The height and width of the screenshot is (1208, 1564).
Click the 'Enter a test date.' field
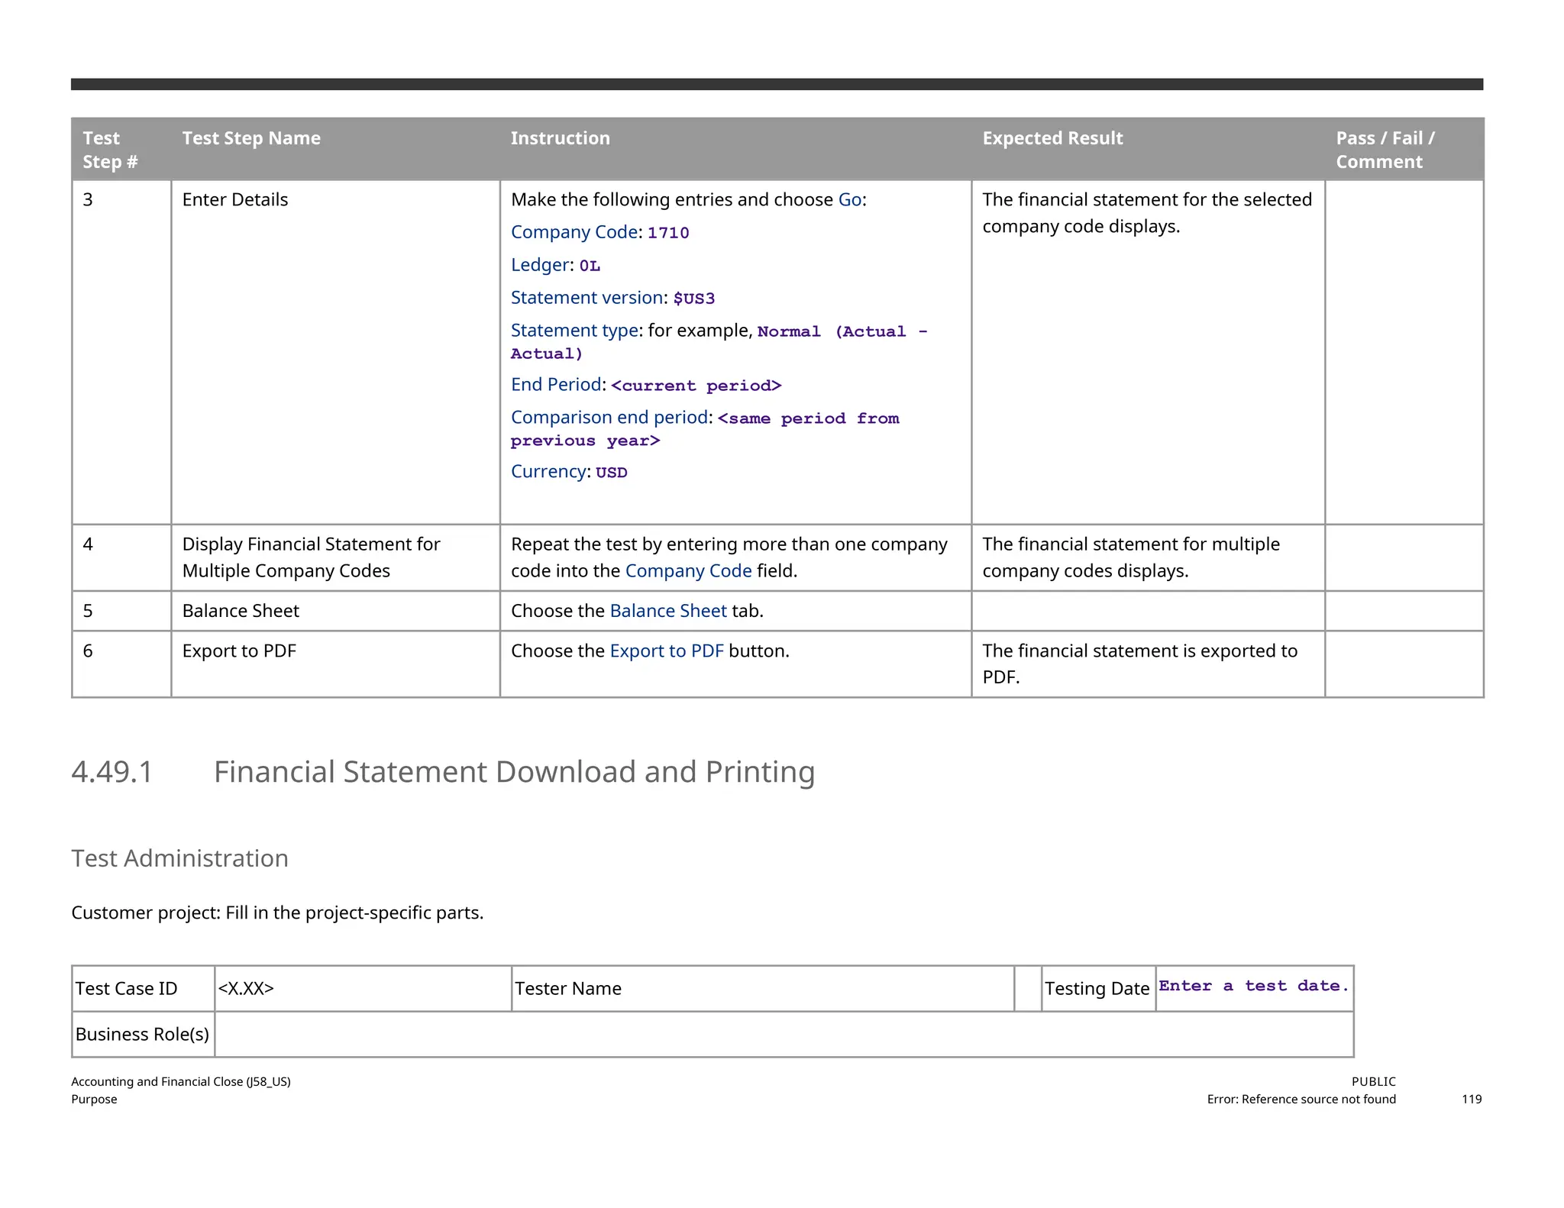(x=1253, y=987)
